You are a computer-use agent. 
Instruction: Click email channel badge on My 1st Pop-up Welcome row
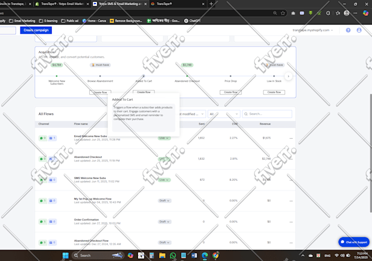[x=52, y=201]
